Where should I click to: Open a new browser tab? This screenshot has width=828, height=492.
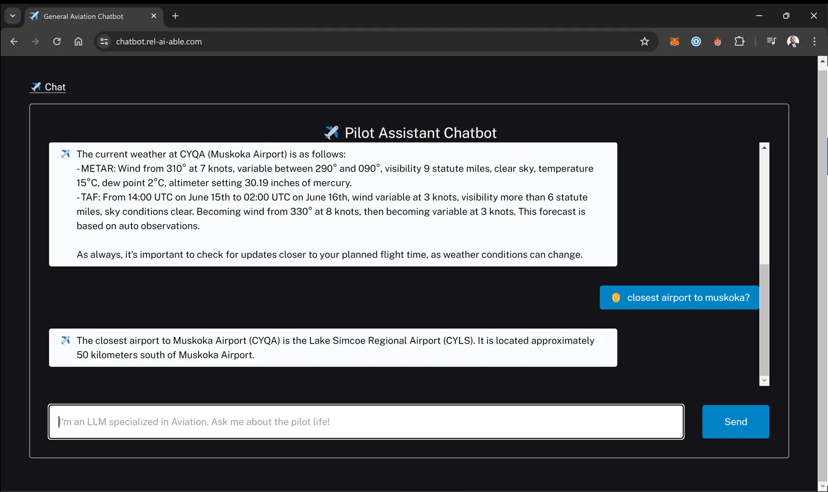(x=175, y=16)
